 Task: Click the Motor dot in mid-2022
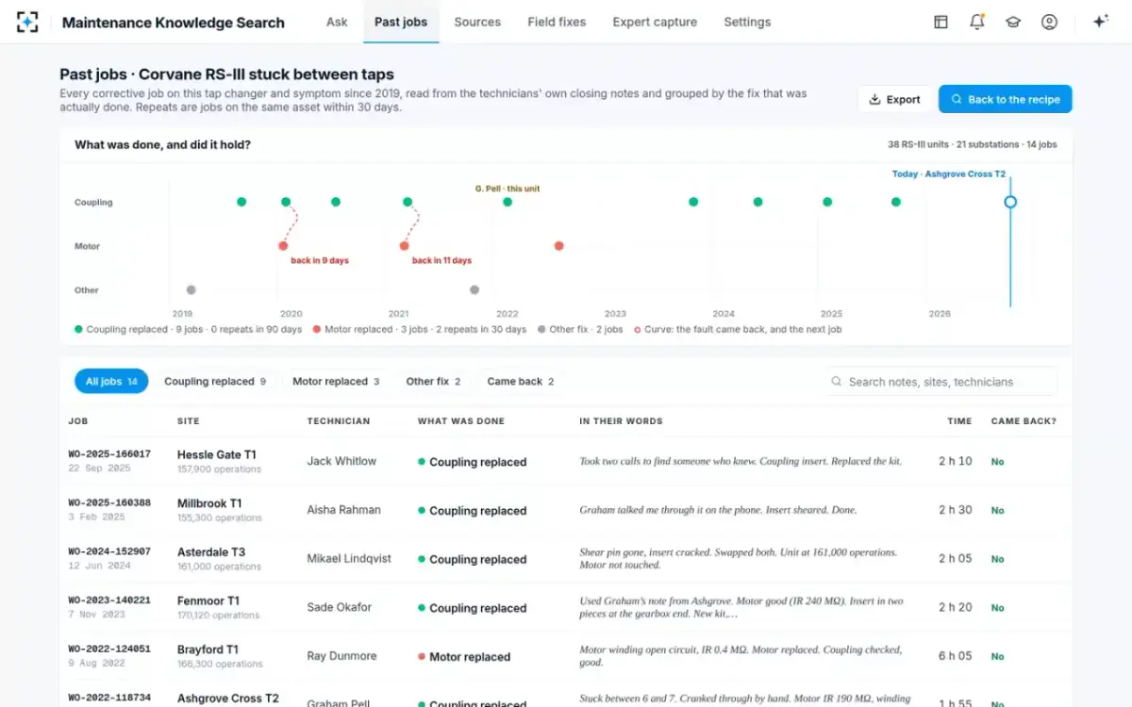pos(559,246)
